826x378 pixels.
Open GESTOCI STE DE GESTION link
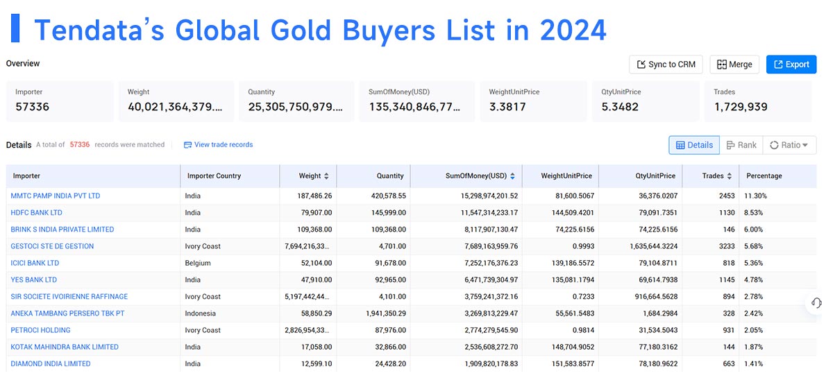(52, 246)
